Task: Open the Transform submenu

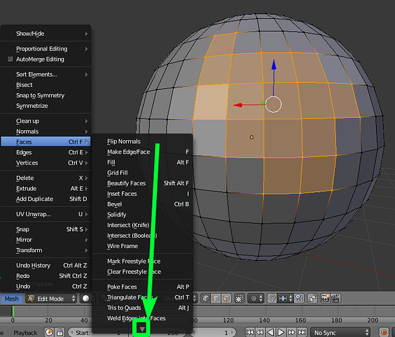Action: click(46, 250)
